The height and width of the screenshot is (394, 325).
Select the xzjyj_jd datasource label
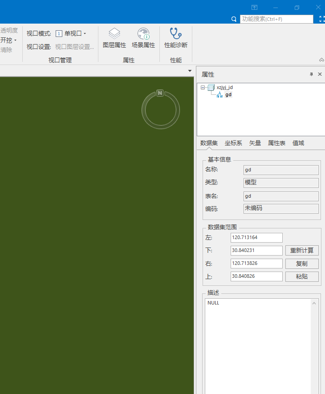[224, 87]
